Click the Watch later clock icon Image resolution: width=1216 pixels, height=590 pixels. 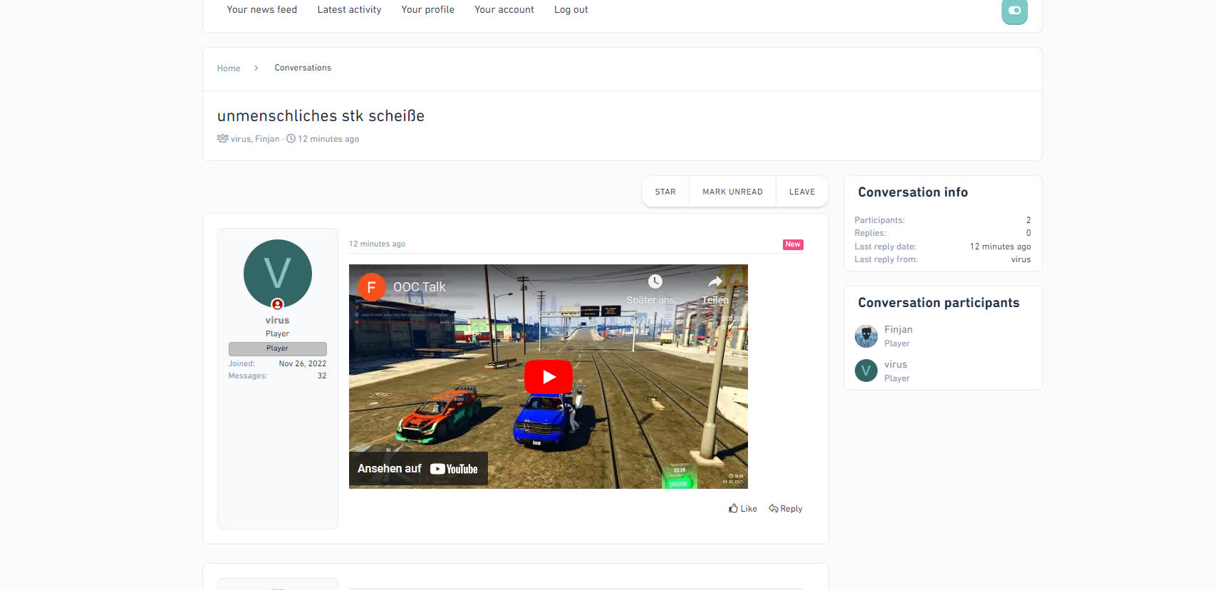(x=655, y=281)
